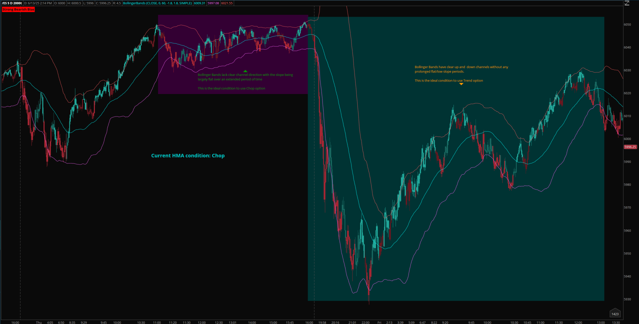Click the 6:50 time axis label

[x=61, y=322]
